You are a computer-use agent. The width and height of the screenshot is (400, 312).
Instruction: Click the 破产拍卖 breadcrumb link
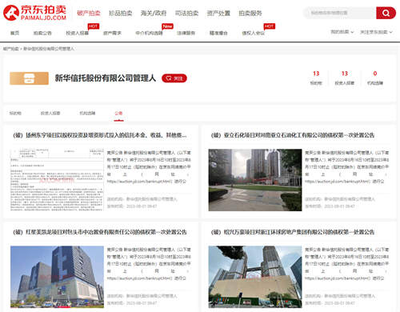pos(11,49)
